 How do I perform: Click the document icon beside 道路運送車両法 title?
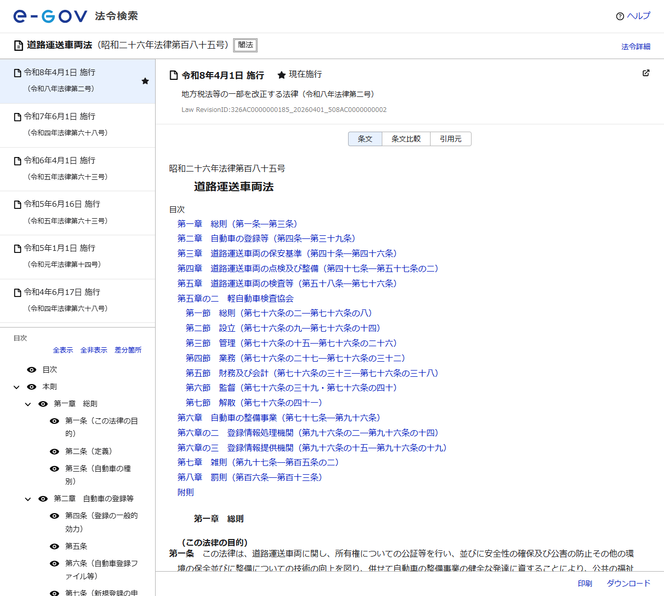click(18, 46)
